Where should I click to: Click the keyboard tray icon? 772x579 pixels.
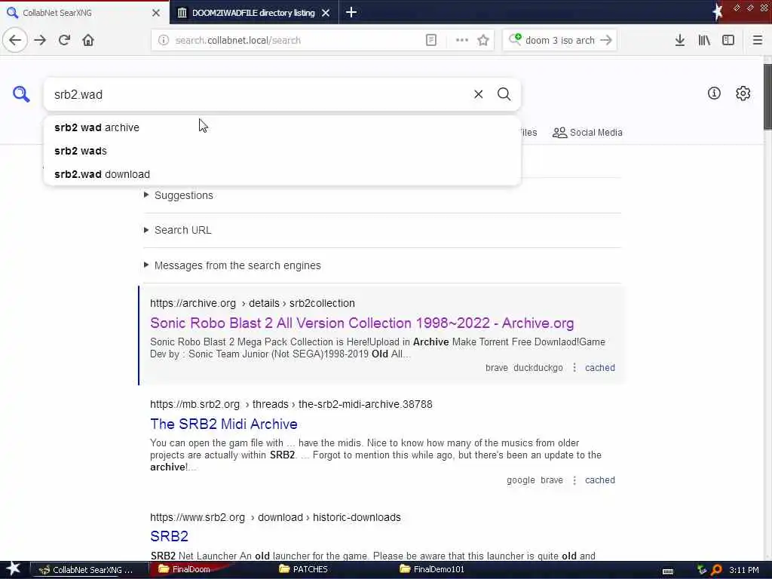(x=668, y=571)
